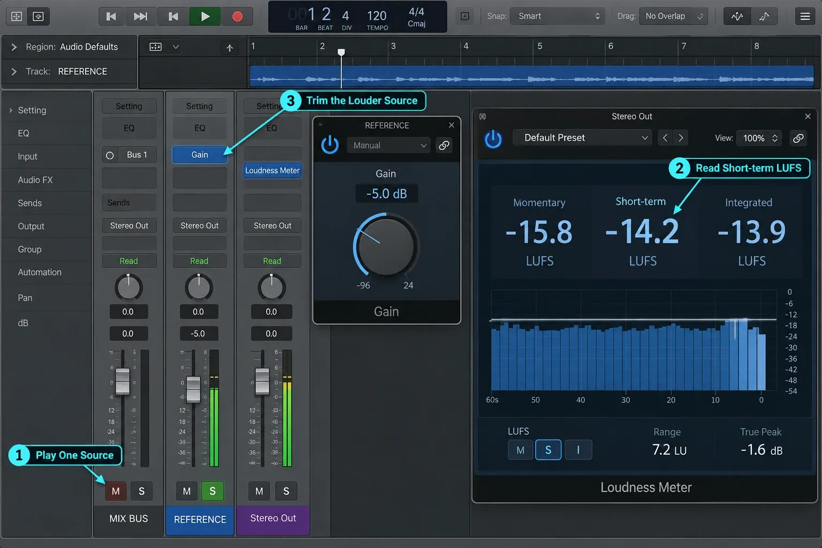Viewport: 822px width, 548px height.
Task: Expand the Region Audio Defaults disclosure triangle
Action: pos(14,47)
